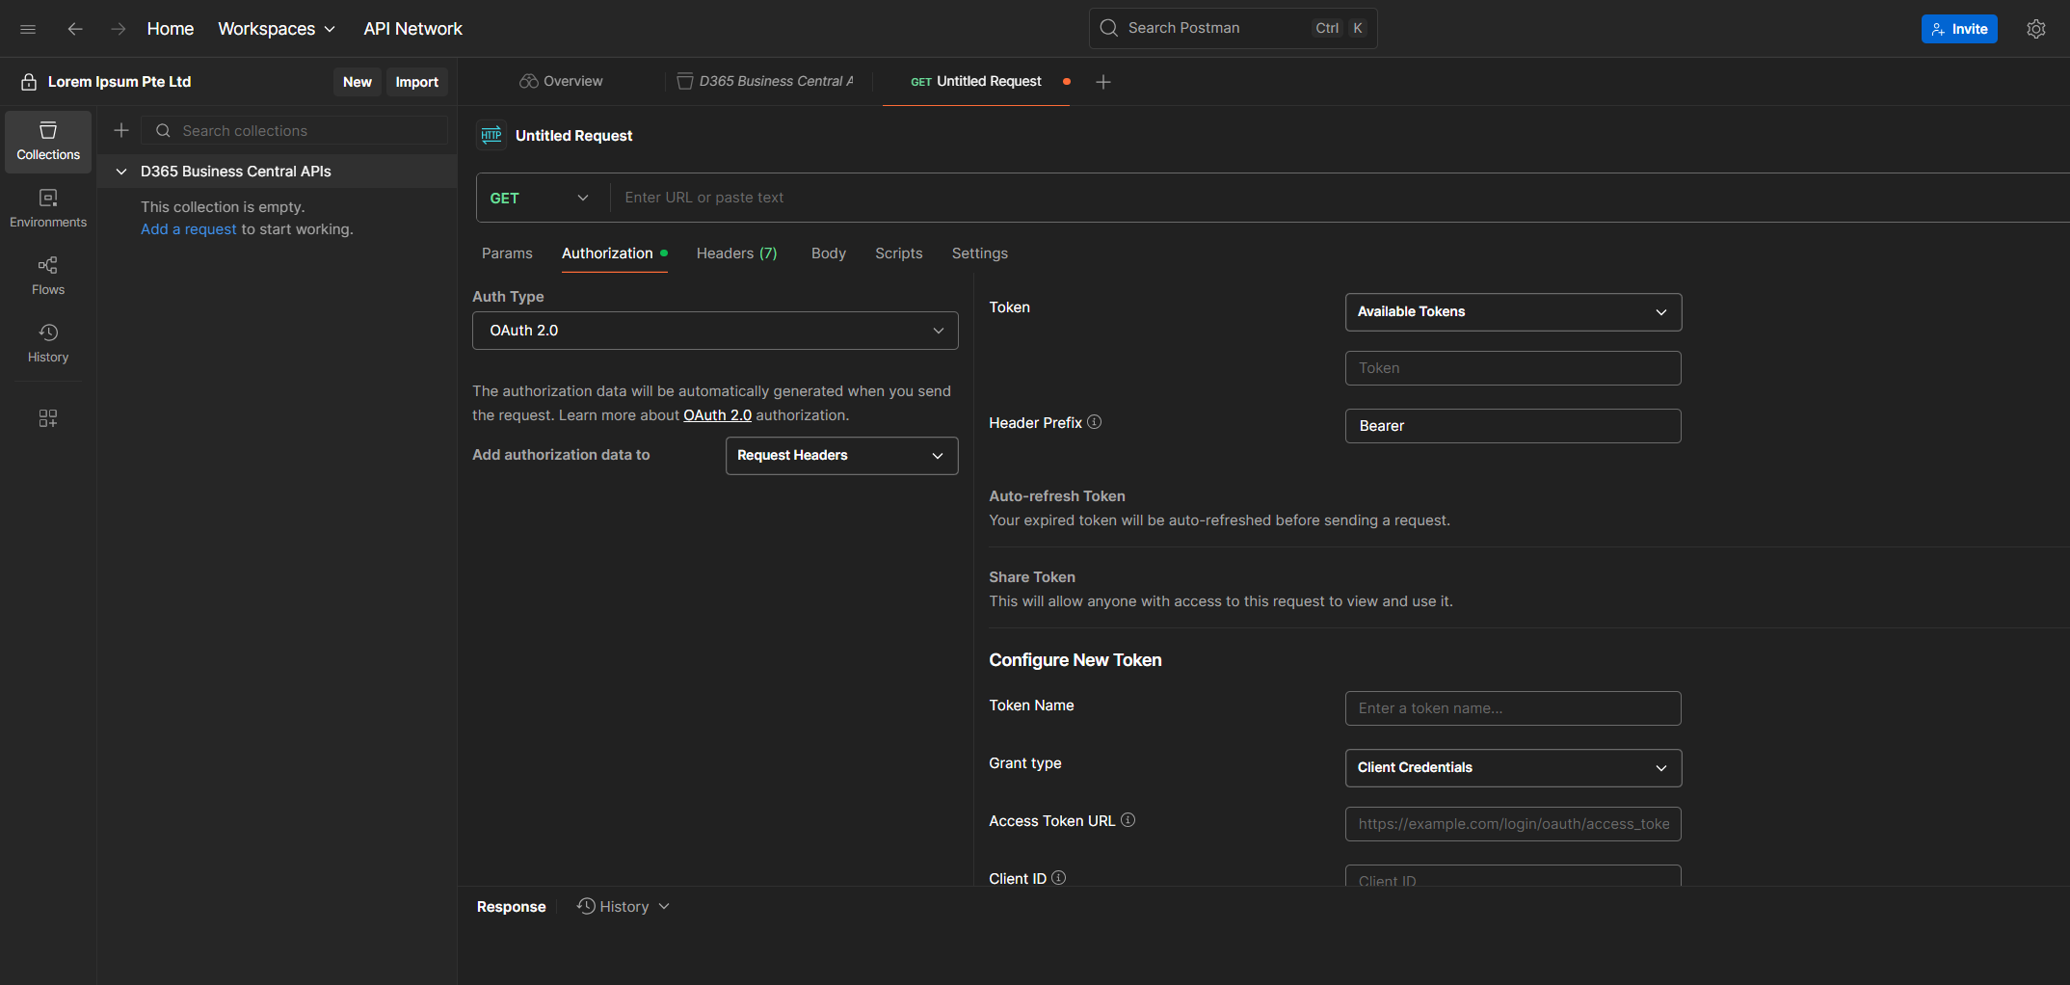Switch to the Headers (7) tab
The height and width of the screenshot is (985, 2070).
pyautogui.click(x=736, y=253)
